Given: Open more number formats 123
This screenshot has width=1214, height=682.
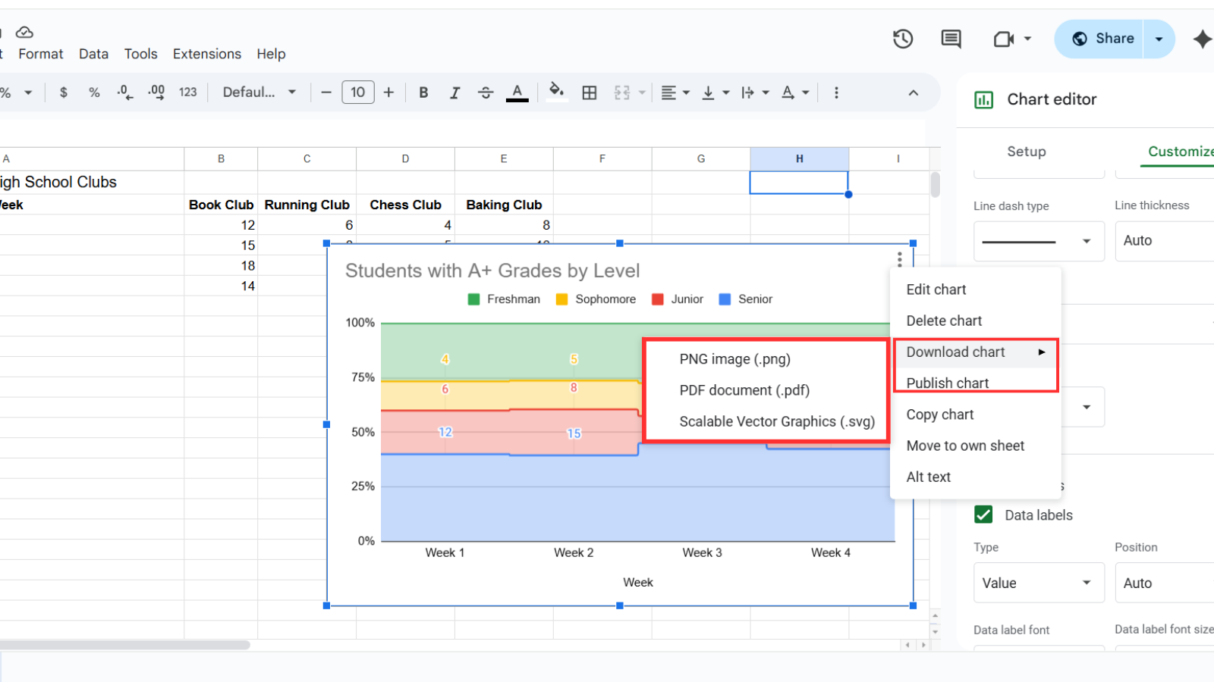Looking at the screenshot, I should click(x=187, y=92).
